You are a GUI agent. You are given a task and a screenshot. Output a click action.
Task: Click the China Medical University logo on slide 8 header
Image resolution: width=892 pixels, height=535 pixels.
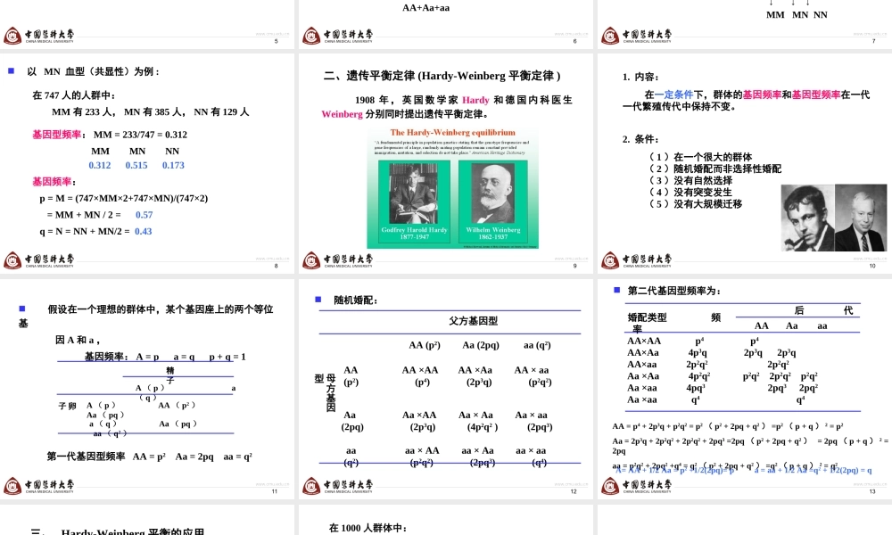click(x=12, y=260)
